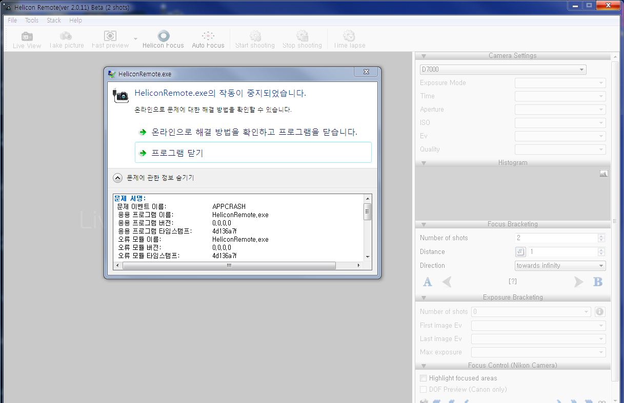Image resolution: width=624 pixels, height=403 pixels.
Task: Decrease the Distance value
Action: pyautogui.click(x=601, y=254)
